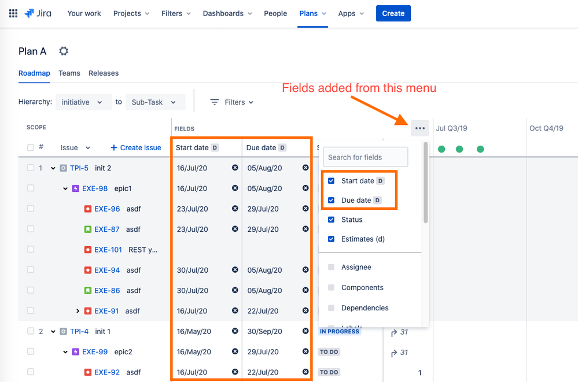Tick the select-all issues checkbox
Image resolution: width=578 pixels, height=382 pixels.
(31, 147)
